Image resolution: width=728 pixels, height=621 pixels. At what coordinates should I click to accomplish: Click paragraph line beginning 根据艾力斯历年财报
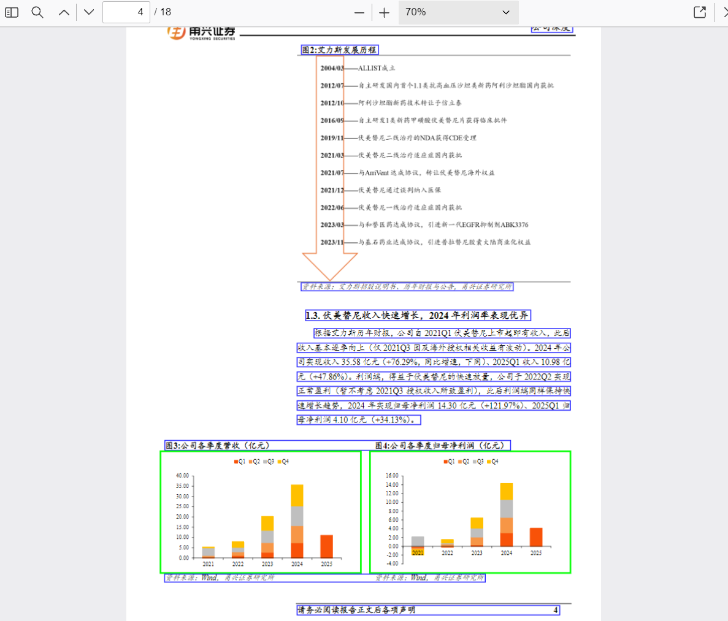pyautogui.click(x=442, y=333)
